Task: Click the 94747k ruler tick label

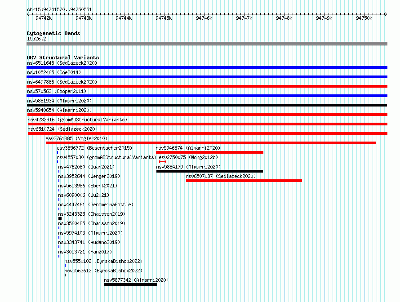Action: tap(244, 18)
